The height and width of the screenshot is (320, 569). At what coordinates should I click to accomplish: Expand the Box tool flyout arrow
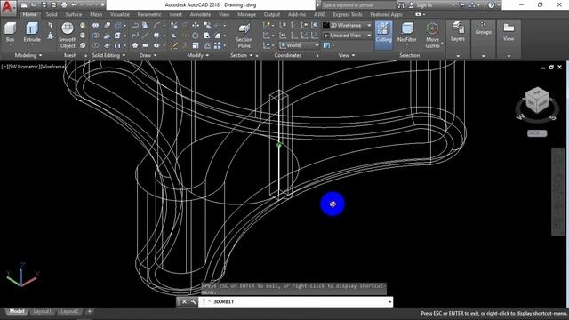tap(10, 44)
